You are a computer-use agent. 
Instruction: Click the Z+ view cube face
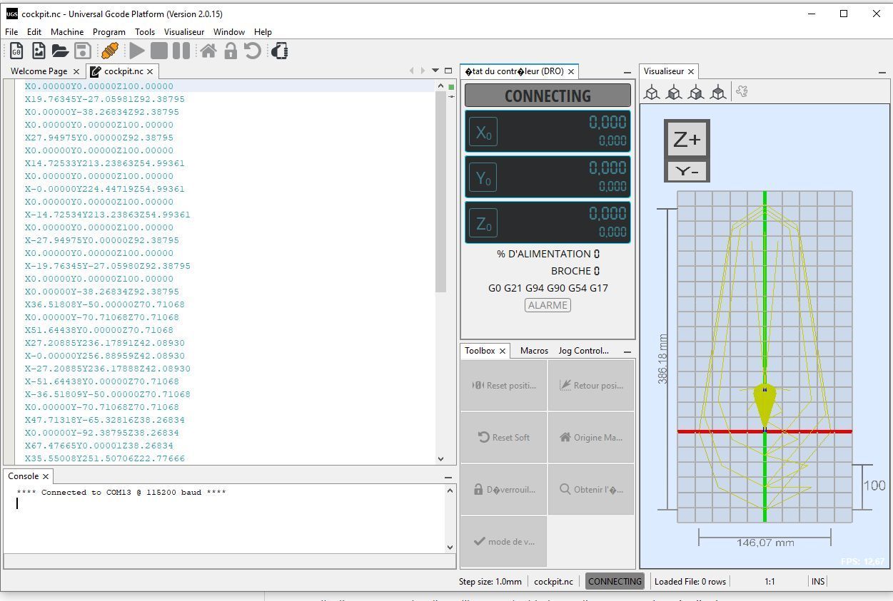(687, 140)
